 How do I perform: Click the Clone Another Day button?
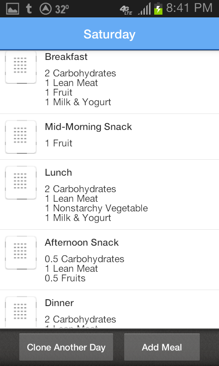click(66, 347)
